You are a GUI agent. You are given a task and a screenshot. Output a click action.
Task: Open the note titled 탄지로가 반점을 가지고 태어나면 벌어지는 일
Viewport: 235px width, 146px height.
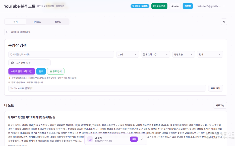coord(32,117)
